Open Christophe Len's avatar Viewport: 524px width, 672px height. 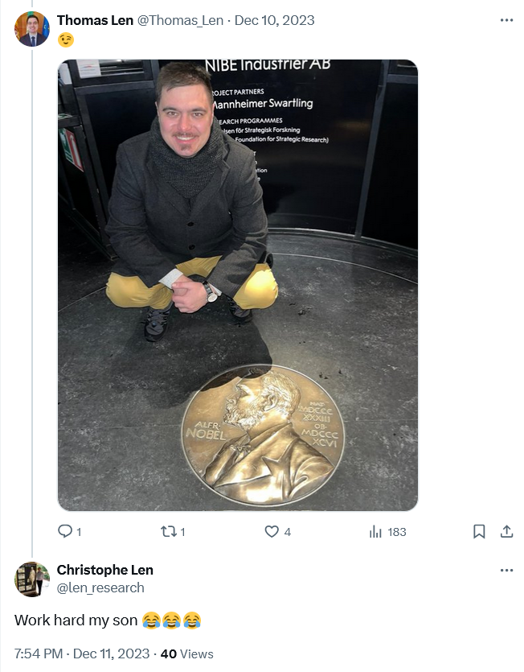pos(32,579)
